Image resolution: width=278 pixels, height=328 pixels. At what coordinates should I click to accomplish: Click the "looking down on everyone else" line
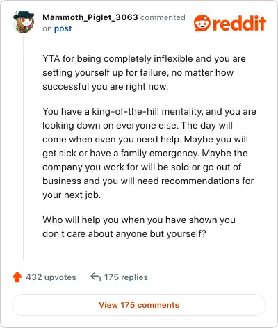(138, 126)
